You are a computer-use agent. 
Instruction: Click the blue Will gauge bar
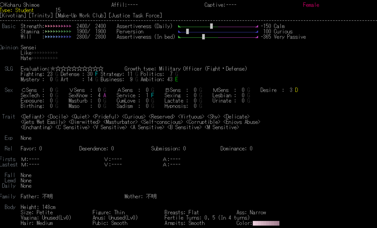[x=58, y=37]
